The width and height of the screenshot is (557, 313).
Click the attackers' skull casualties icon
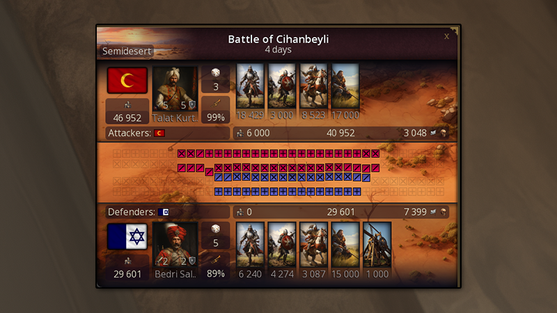(444, 133)
